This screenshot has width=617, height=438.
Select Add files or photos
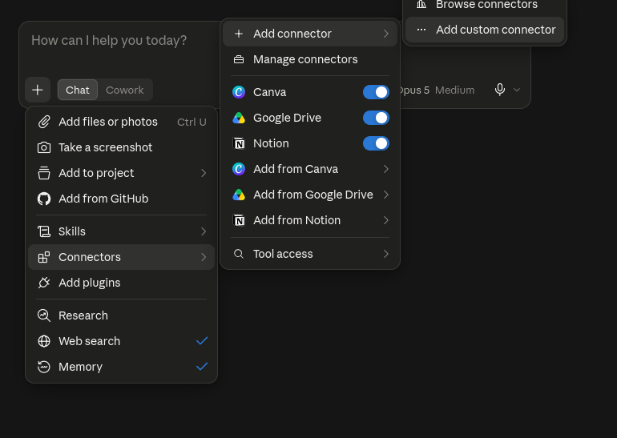click(x=121, y=122)
